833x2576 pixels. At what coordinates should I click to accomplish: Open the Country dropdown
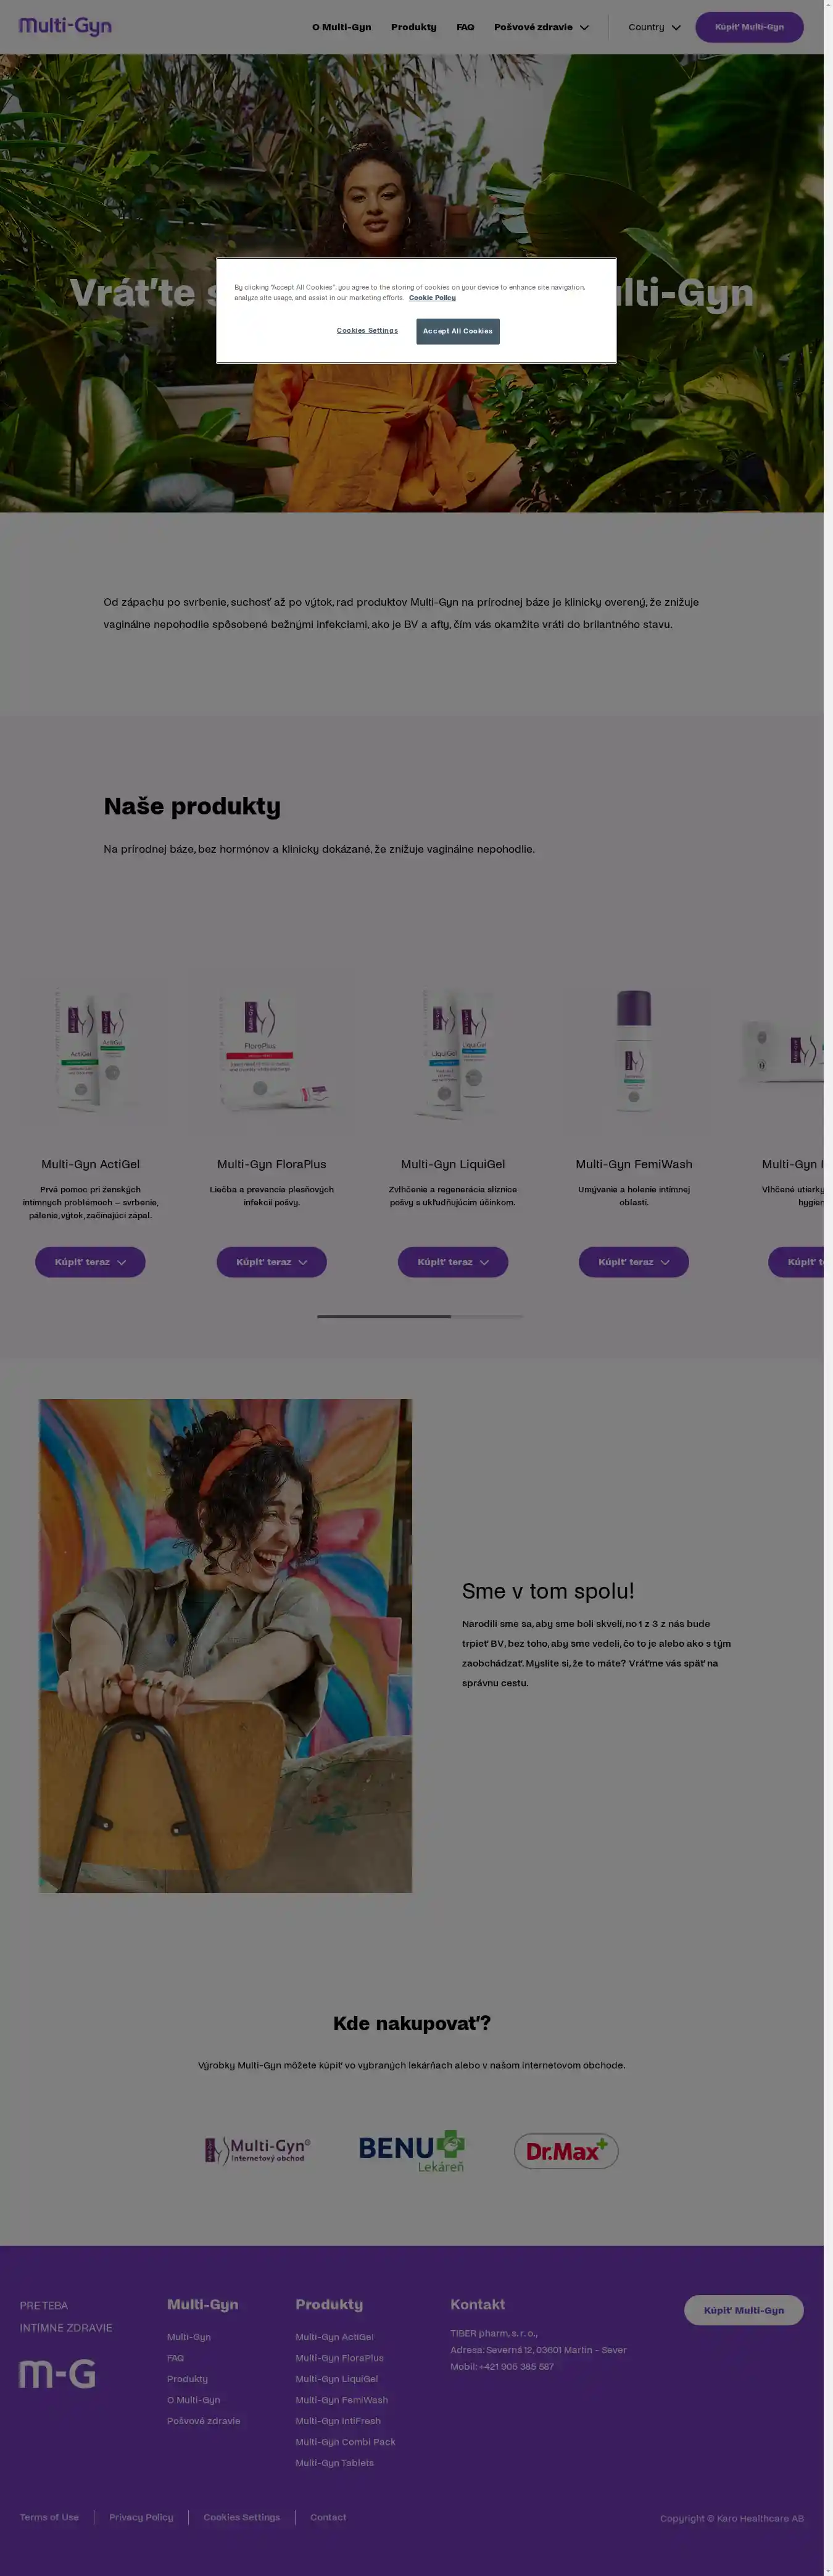[x=654, y=27]
